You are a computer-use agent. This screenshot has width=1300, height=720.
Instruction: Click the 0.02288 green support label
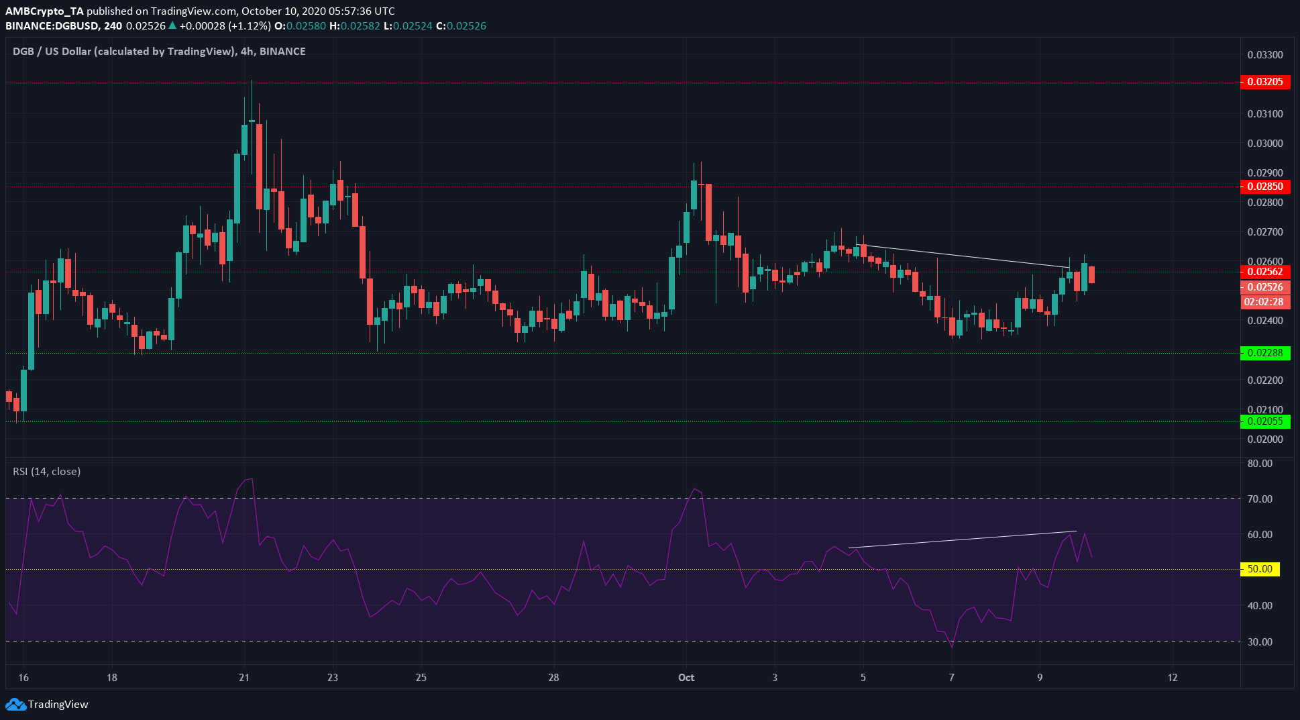1265,353
